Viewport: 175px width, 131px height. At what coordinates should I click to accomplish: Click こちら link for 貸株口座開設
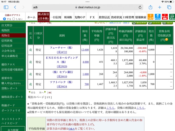pyautogui.click(x=140, y=108)
